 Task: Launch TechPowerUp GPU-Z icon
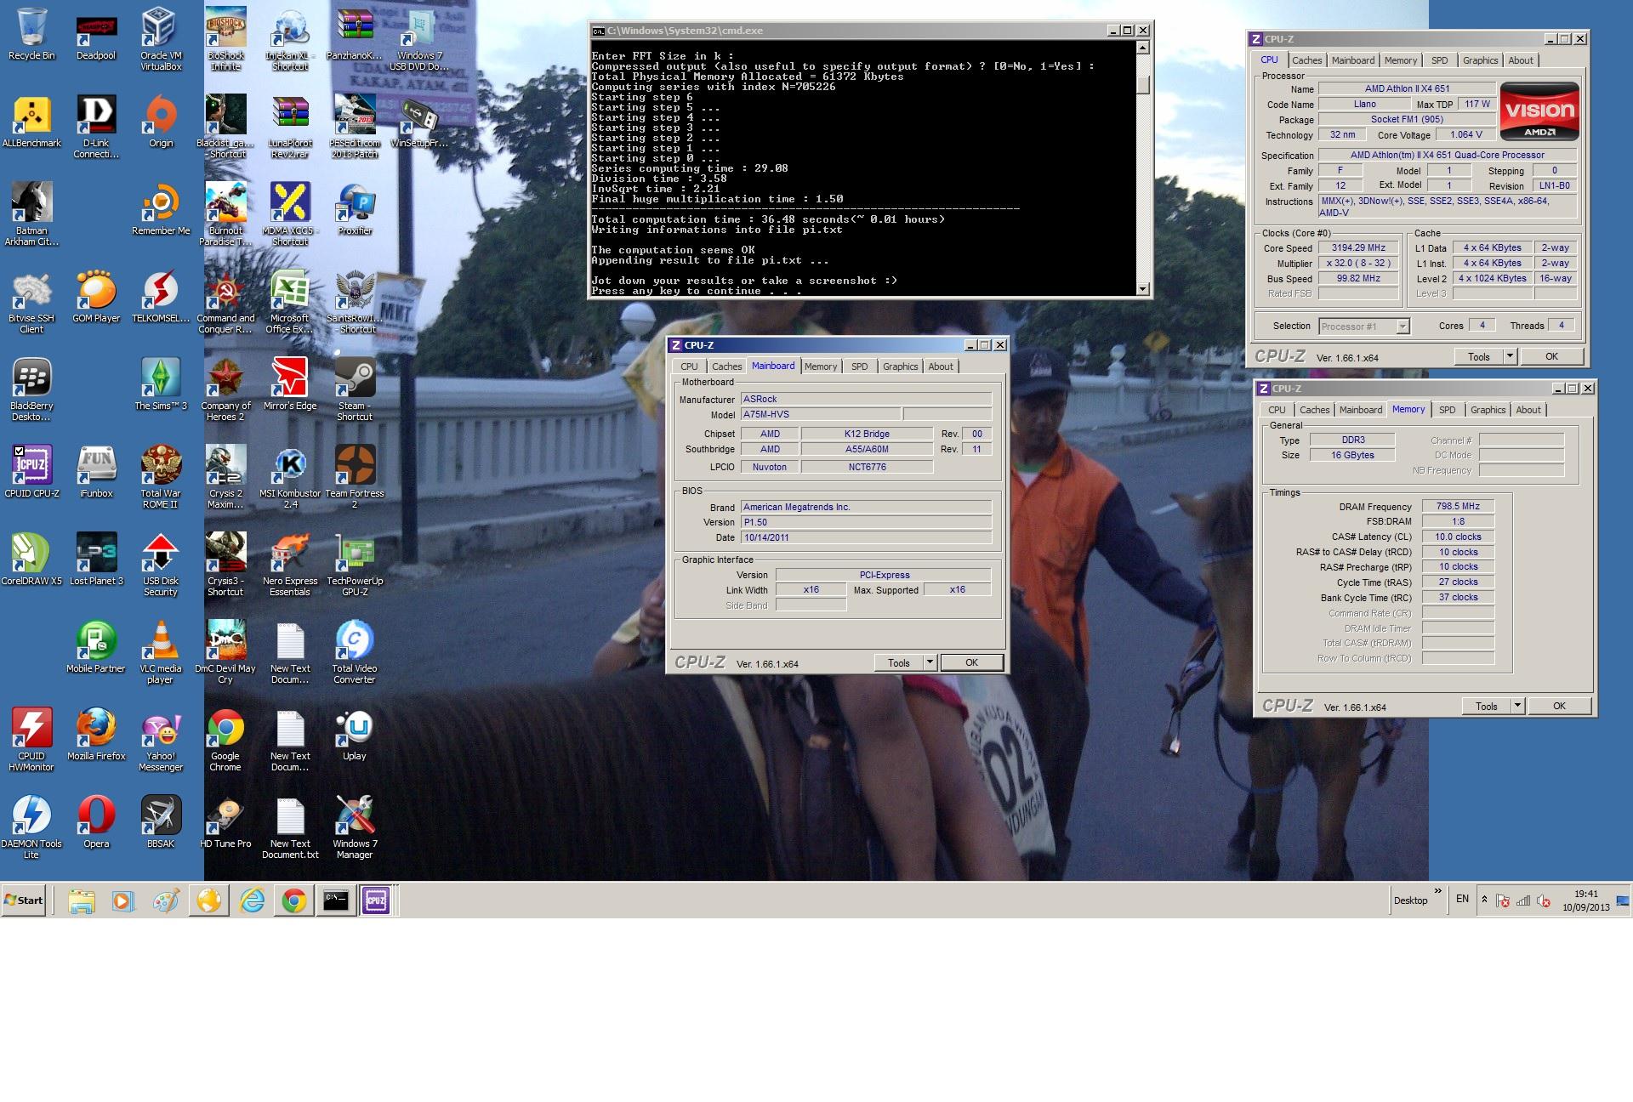(355, 565)
